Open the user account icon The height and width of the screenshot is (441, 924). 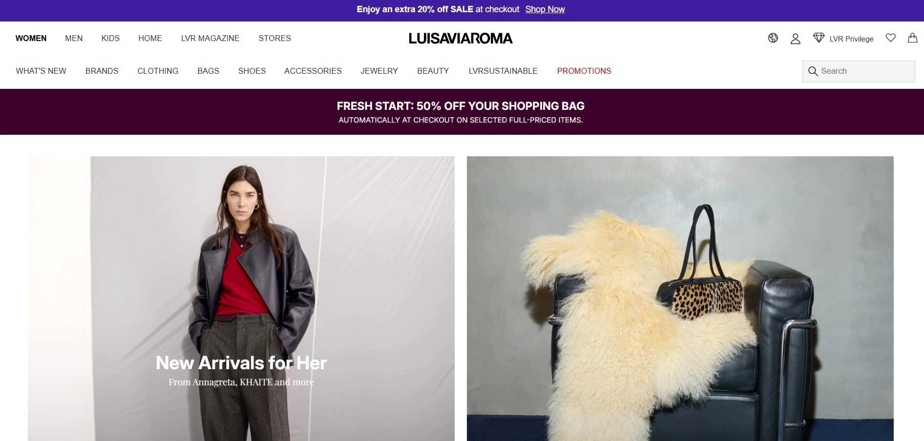(795, 39)
